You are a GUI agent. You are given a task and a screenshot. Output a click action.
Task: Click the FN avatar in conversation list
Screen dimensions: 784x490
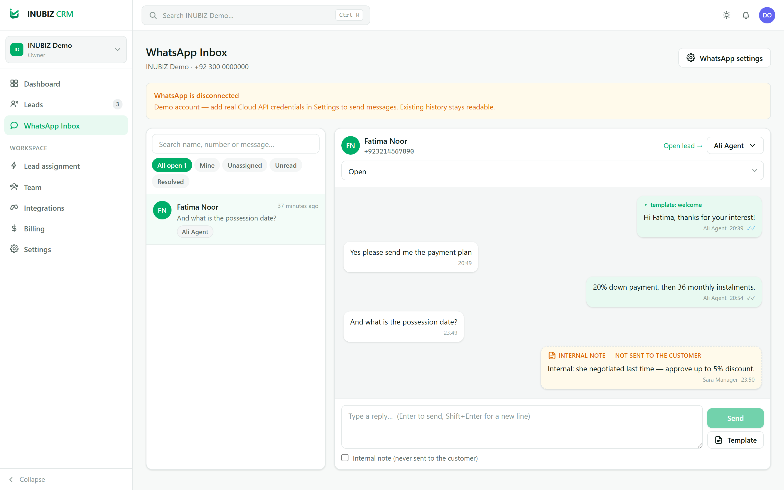tap(162, 210)
